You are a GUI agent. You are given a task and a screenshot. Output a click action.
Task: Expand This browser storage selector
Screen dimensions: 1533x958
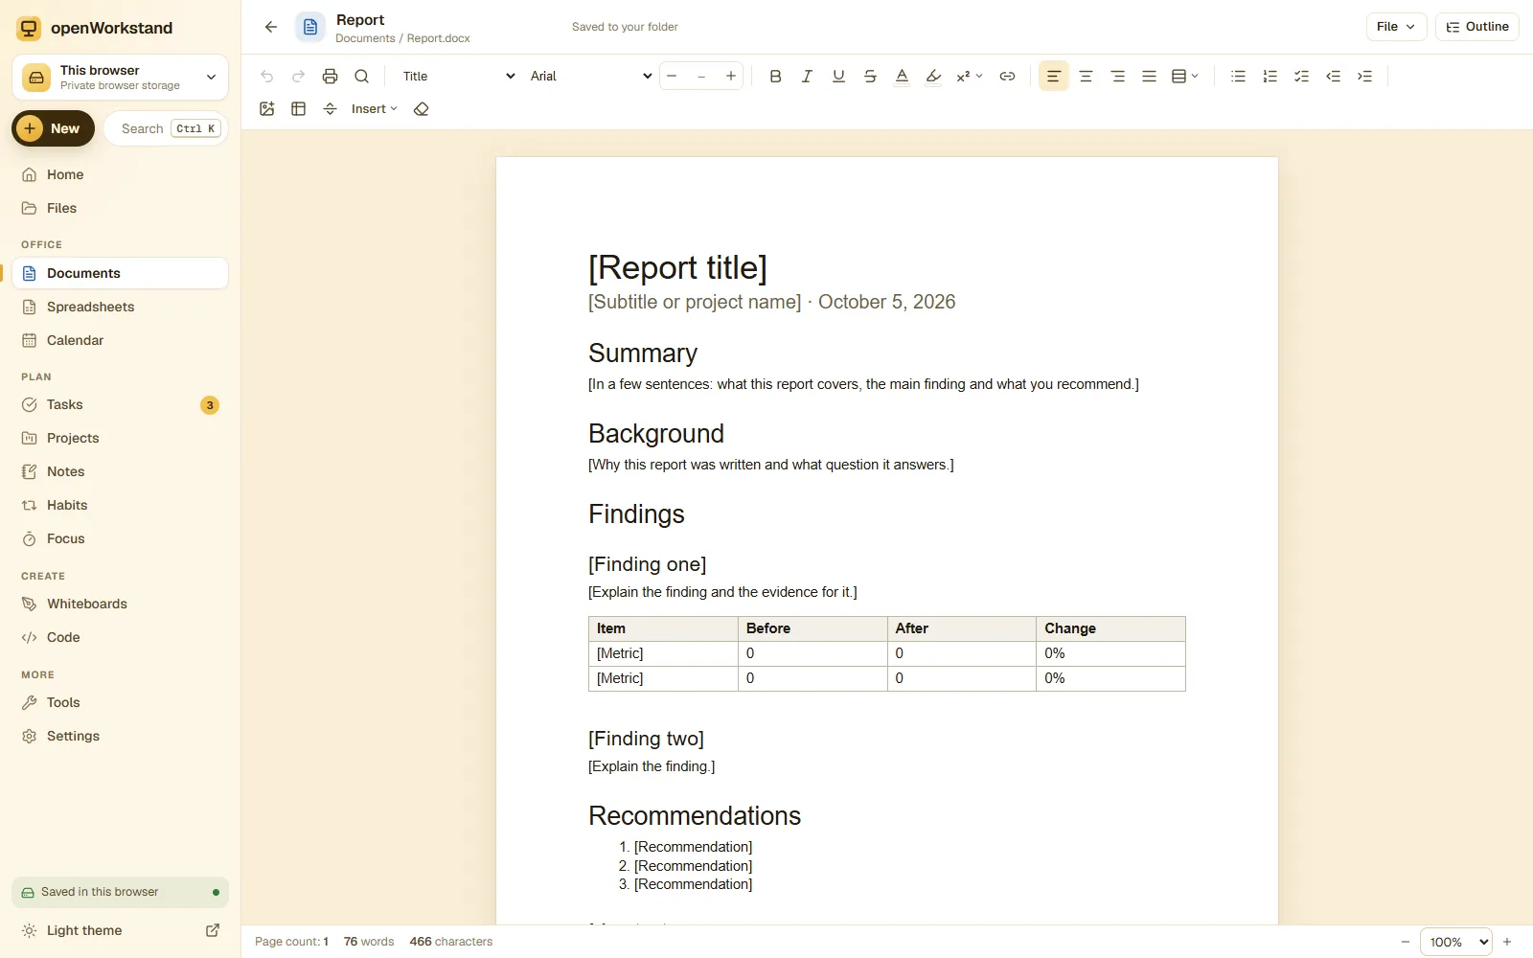(120, 78)
